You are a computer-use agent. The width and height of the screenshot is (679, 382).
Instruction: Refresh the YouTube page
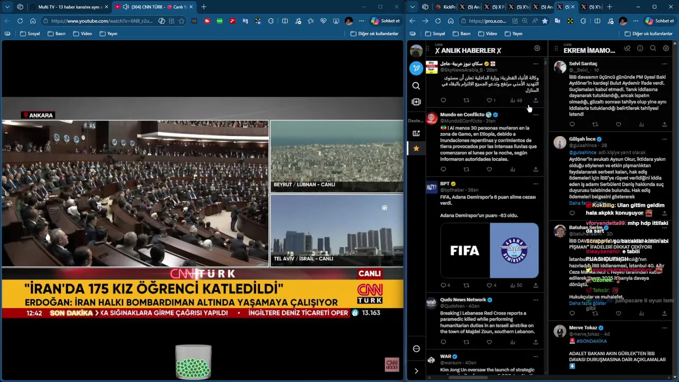tap(20, 21)
